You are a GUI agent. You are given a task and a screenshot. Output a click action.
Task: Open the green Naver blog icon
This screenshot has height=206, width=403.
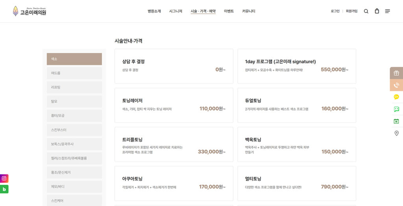[4, 189]
